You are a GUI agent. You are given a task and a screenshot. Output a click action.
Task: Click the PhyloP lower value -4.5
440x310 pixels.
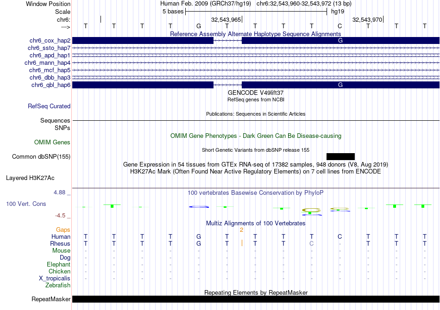point(60,216)
